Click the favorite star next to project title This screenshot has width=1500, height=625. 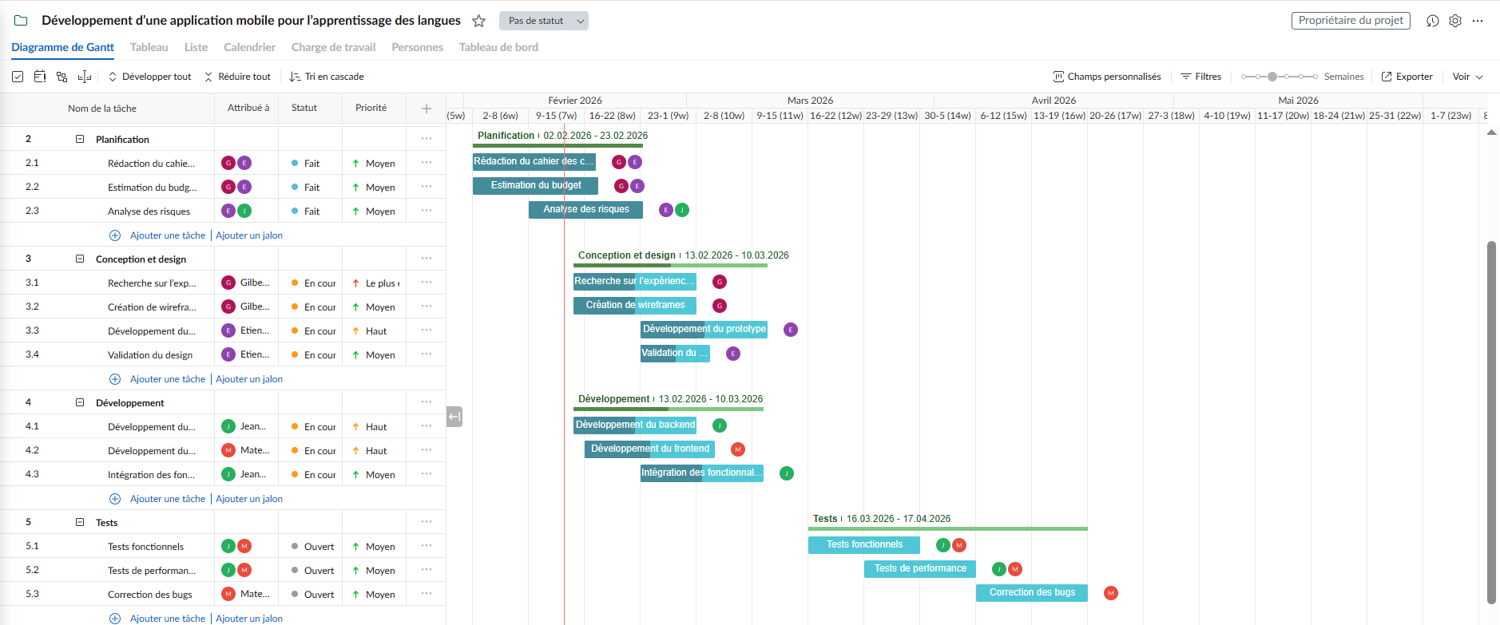point(478,21)
